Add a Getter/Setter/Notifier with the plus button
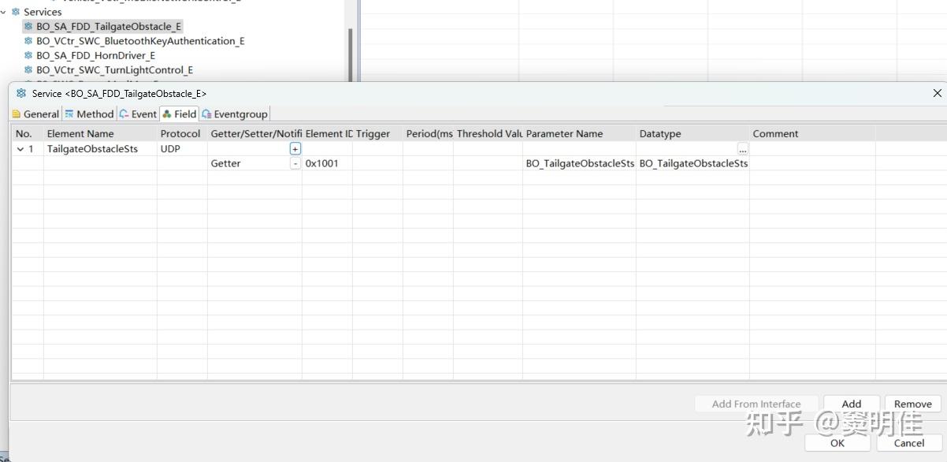 click(294, 148)
